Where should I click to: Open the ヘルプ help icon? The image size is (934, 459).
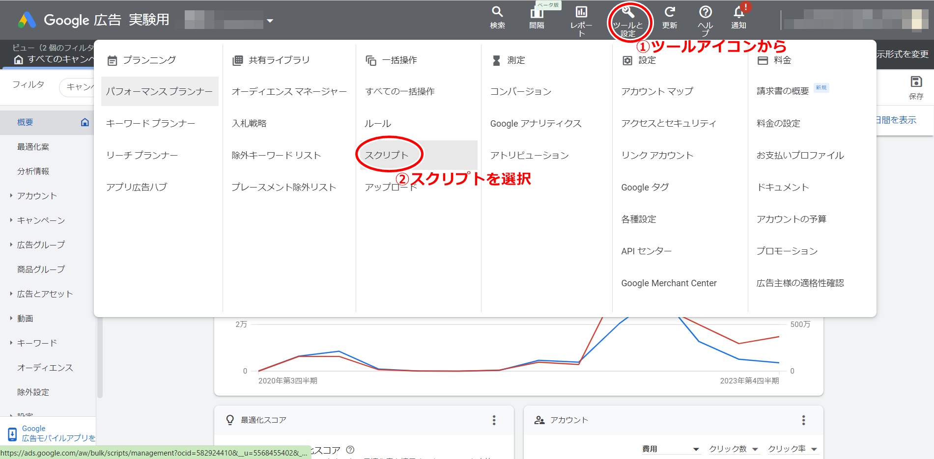(706, 15)
